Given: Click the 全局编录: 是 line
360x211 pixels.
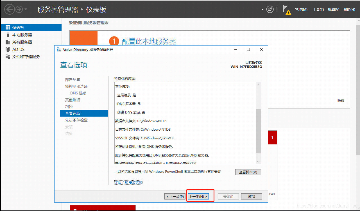Looking at the screenshot, I should click(126, 95).
